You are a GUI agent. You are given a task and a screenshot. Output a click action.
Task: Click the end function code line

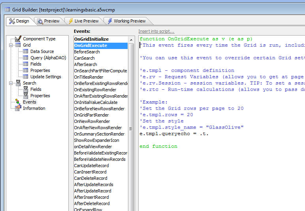[158, 146]
